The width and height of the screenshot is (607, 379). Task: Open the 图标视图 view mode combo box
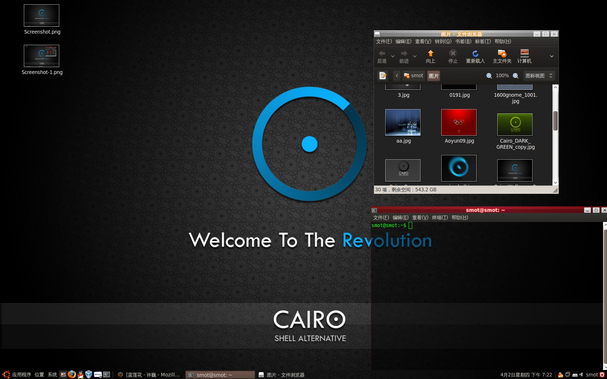(x=539, y=76)
